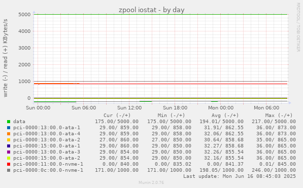Click the 0c:00.0-nvme-1 Cur value 171.00/1000.00
303x188 pixels.
[x=117, y=170]
